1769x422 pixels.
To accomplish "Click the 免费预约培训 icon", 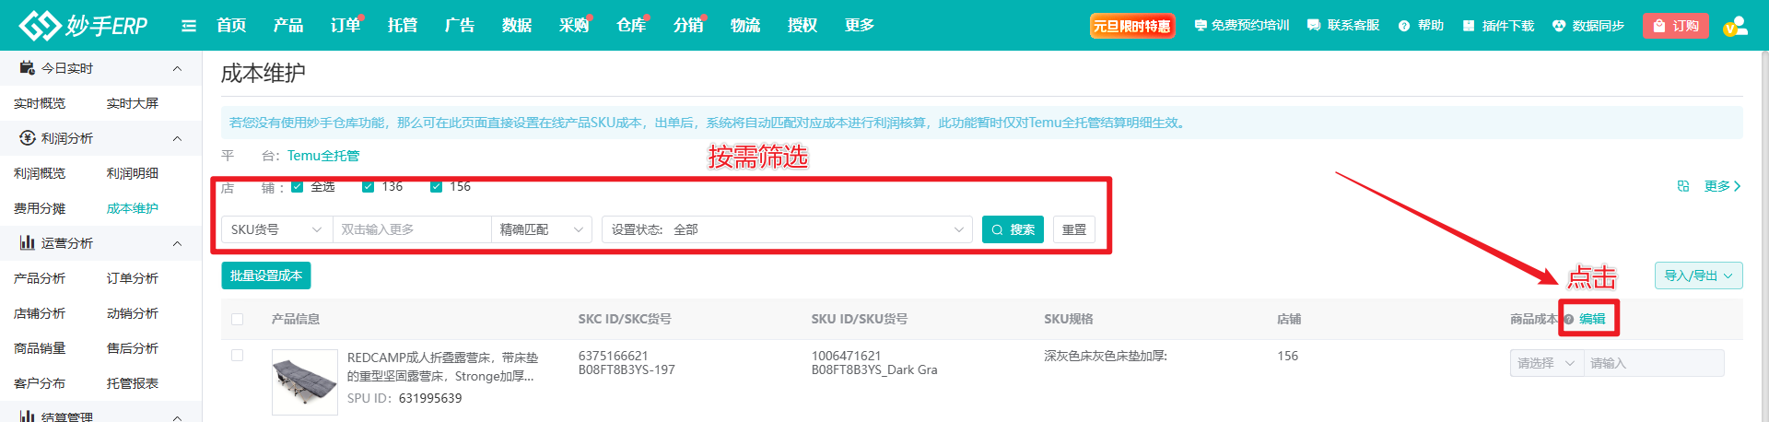I will pyautogui.click(x=1200, y=26).
